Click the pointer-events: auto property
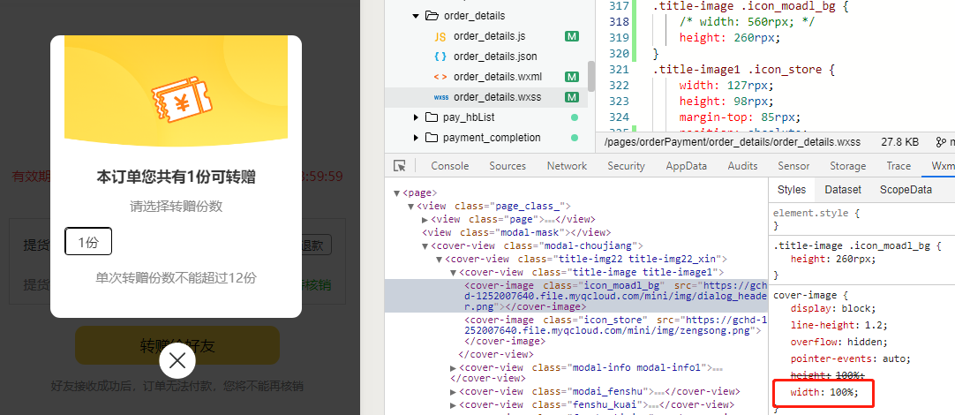The width and height of the screenshot is (955, 415). (x=850, y=358)
